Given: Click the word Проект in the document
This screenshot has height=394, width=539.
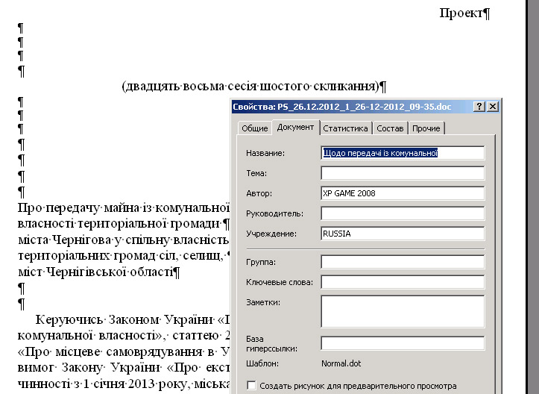Looking at the screenshot, I should [461, 13].
